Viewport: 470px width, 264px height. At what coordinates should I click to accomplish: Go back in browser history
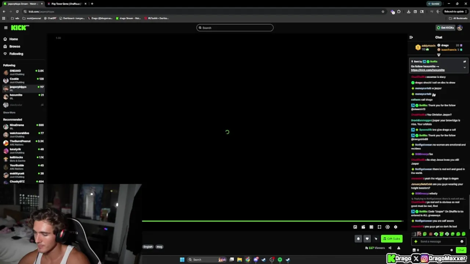coord(4,11)
